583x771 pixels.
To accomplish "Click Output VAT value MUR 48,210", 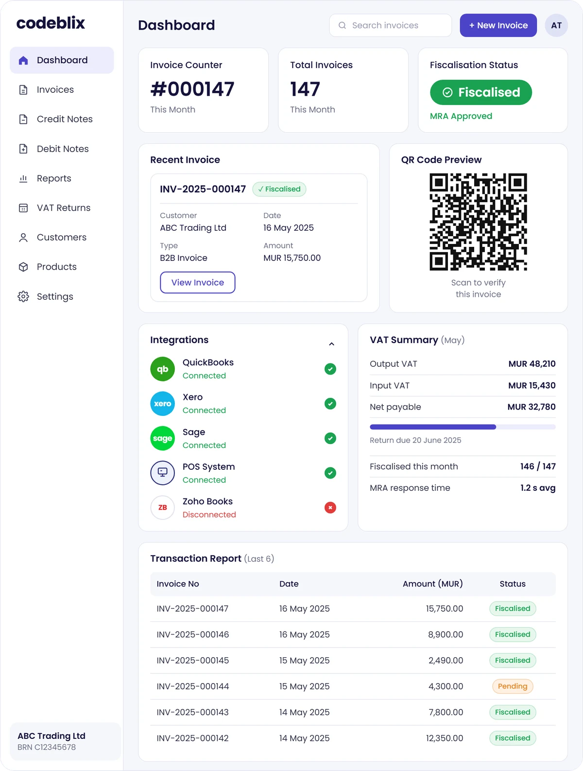I will click(532, 364).
